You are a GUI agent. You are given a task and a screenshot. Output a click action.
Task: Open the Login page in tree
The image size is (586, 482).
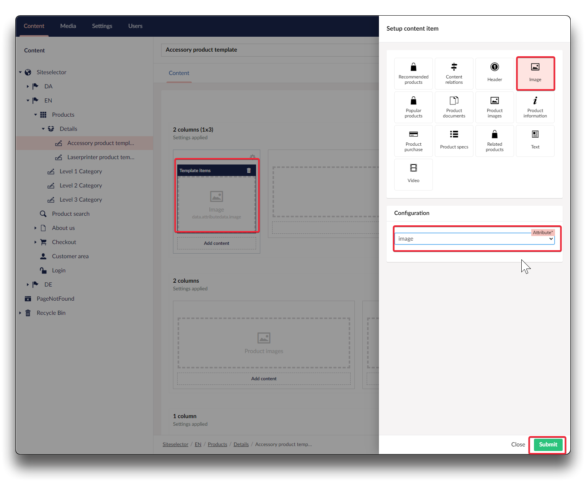click(59, 270)
